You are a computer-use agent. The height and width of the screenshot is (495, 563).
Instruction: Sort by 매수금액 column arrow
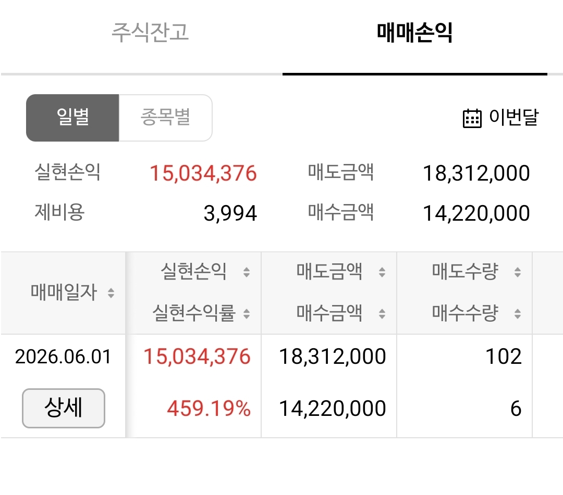point(382,314)
